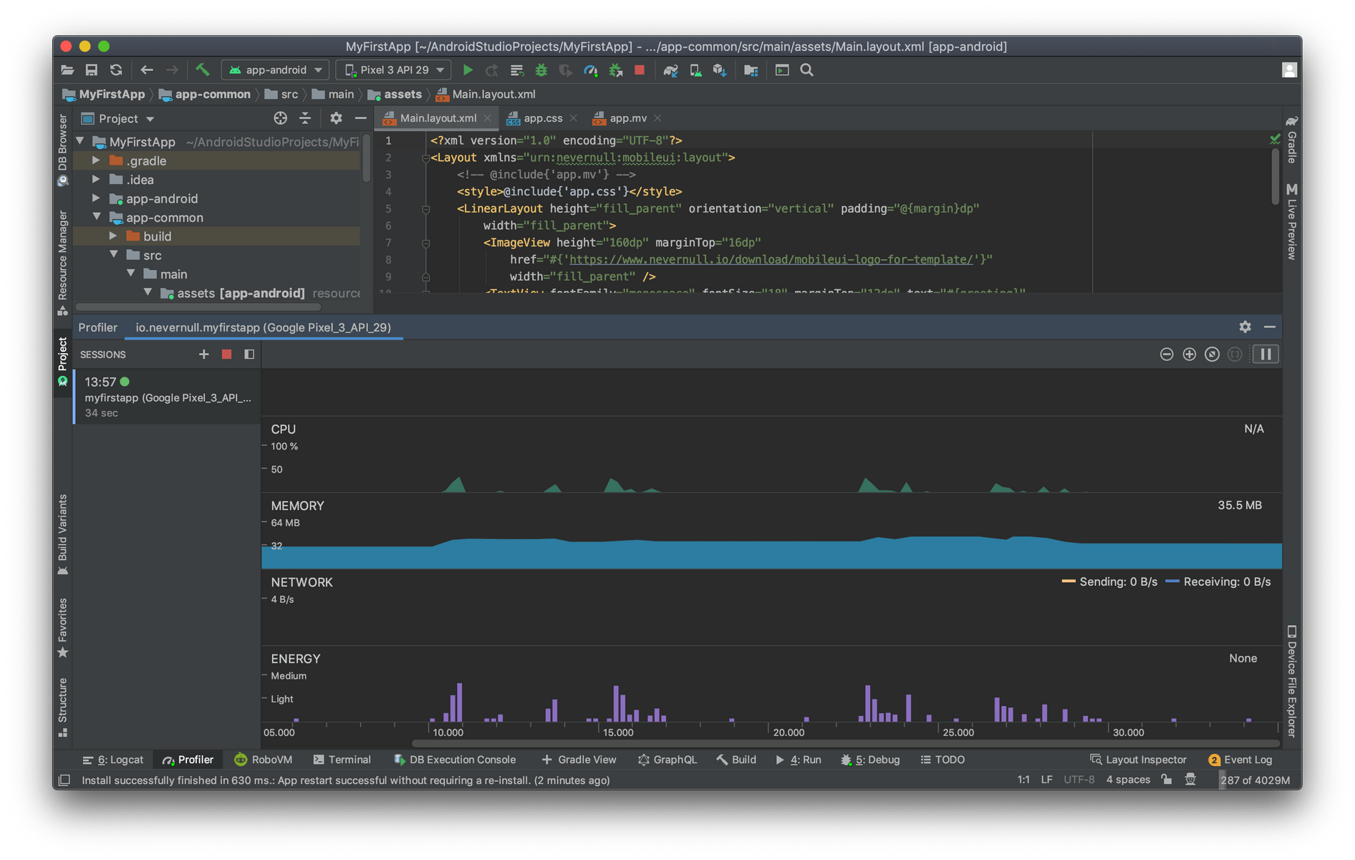Image resolution: width=1355 pixels, height=860 pixels.
Task: Stop the current profiling session
Action: click(x=226, y=354)
